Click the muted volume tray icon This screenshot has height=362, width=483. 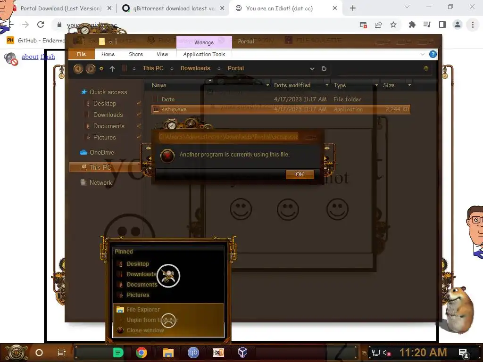pos(387,353)
